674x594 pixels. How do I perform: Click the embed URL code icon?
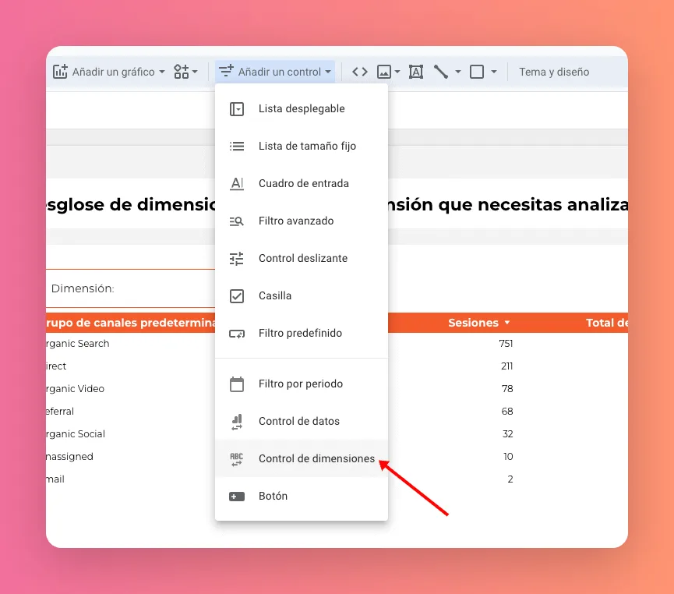(359, 72)
